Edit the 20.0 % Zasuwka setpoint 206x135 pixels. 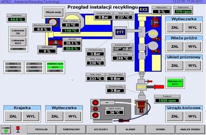72,49
